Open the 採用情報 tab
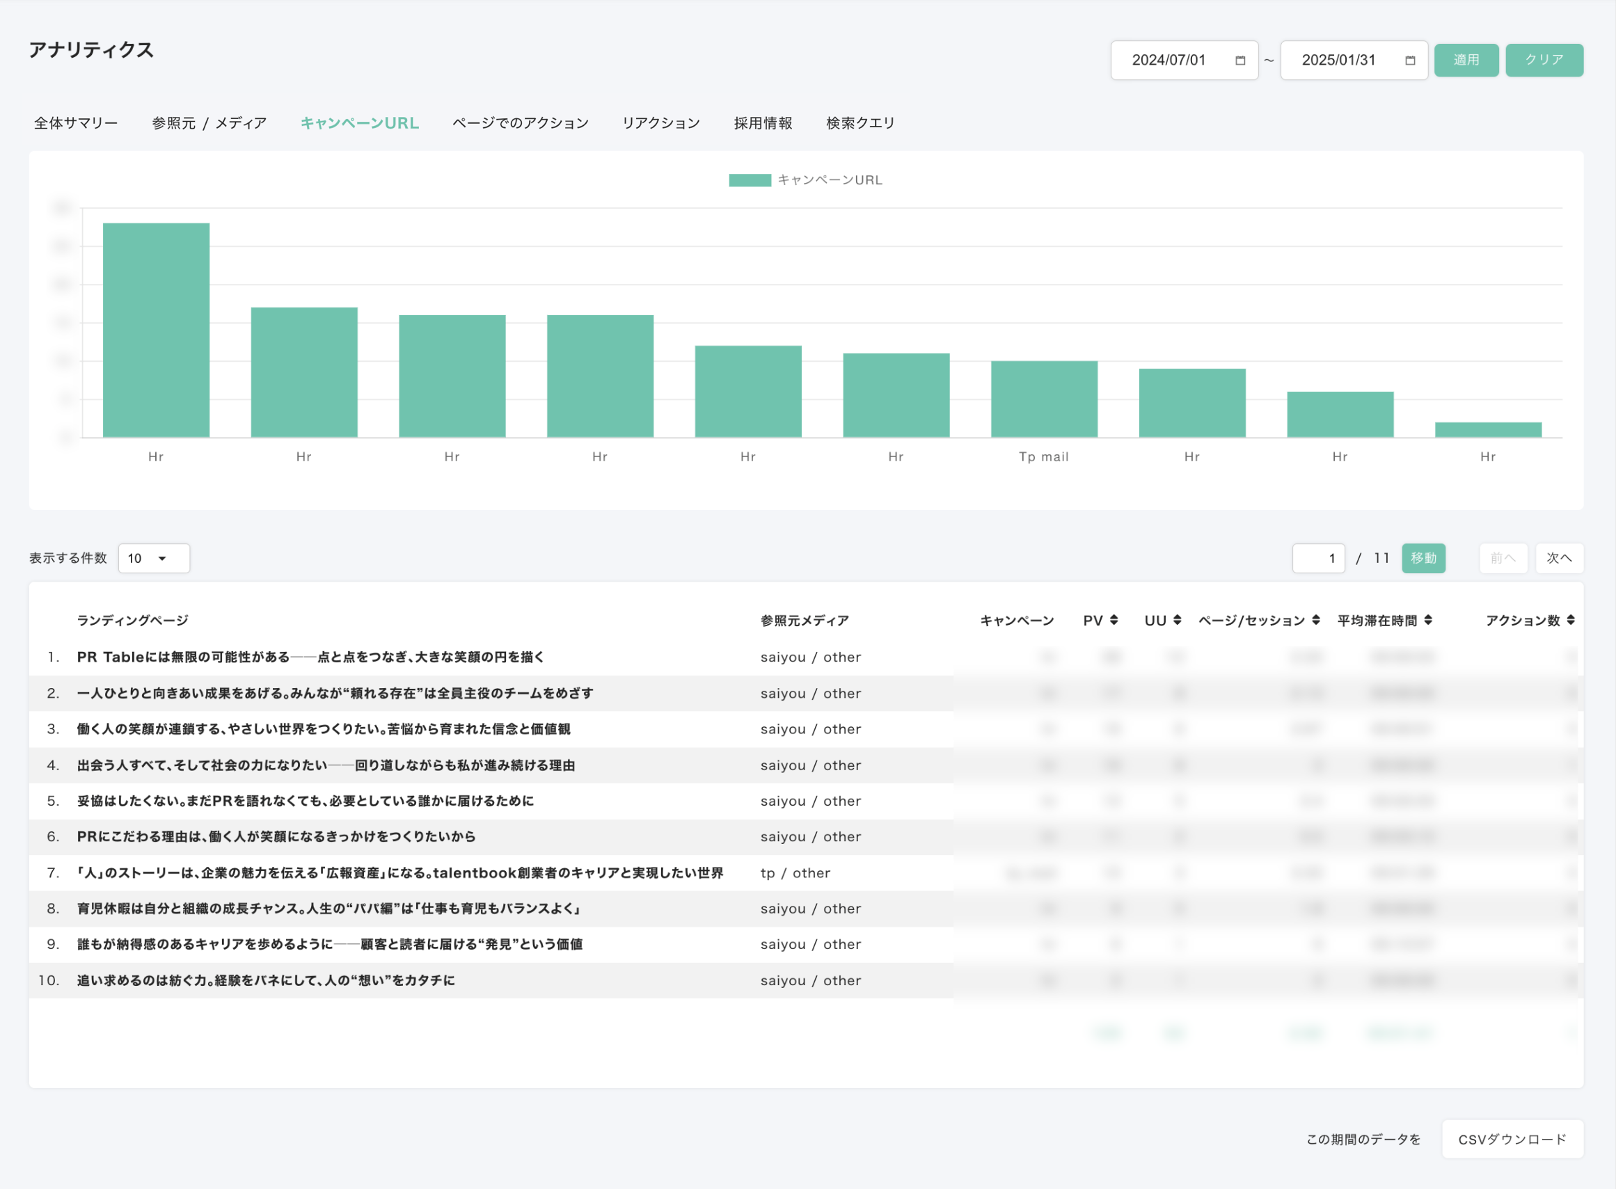Screen dimensions: 1616x1189 click(x=763, y=123)
